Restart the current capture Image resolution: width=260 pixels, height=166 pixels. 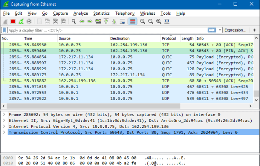[x=21, y=21]
